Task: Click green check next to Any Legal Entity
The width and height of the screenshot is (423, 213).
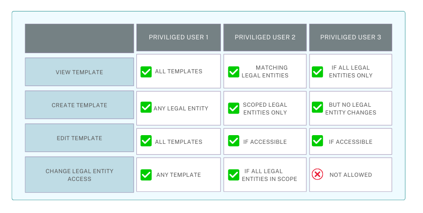Action: (x=146, y=107)
